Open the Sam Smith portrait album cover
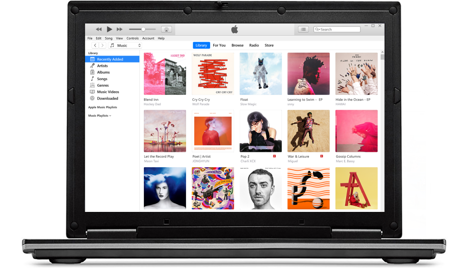The height and width of the screenshot is (268, 467). pyautogui.click(x=261, y=188)
